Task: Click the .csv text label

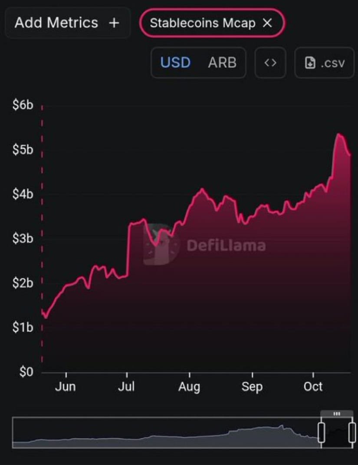Action: click(x=333, y=63)
